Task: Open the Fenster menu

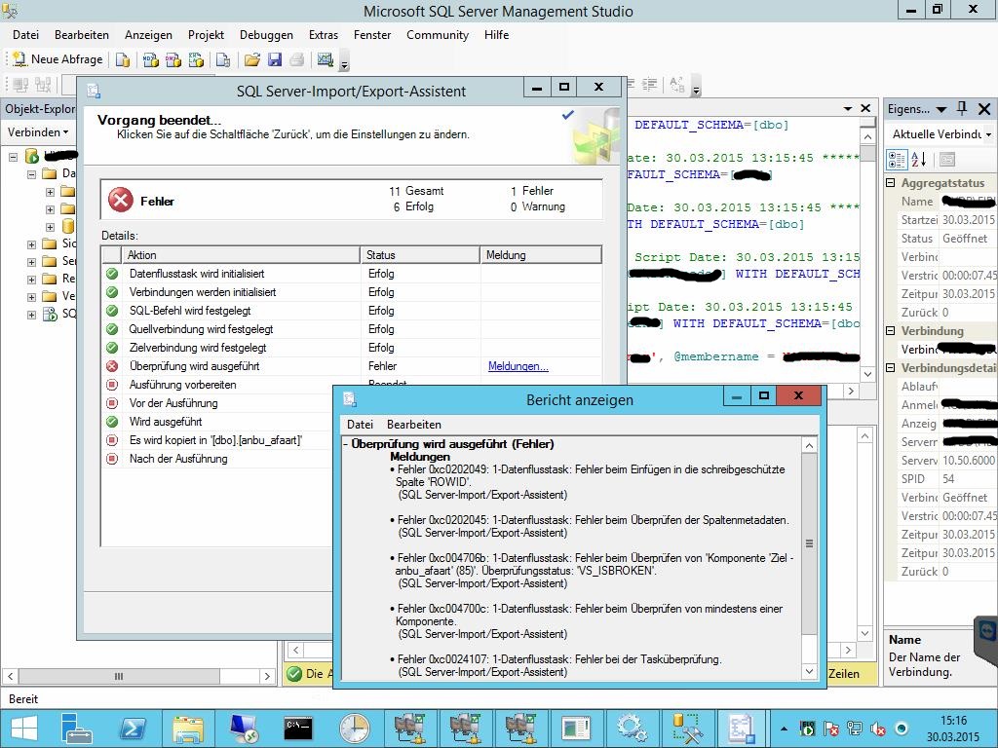Action: coord(372,35)
